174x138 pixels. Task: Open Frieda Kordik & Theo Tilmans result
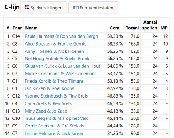[x=54, y=81]
